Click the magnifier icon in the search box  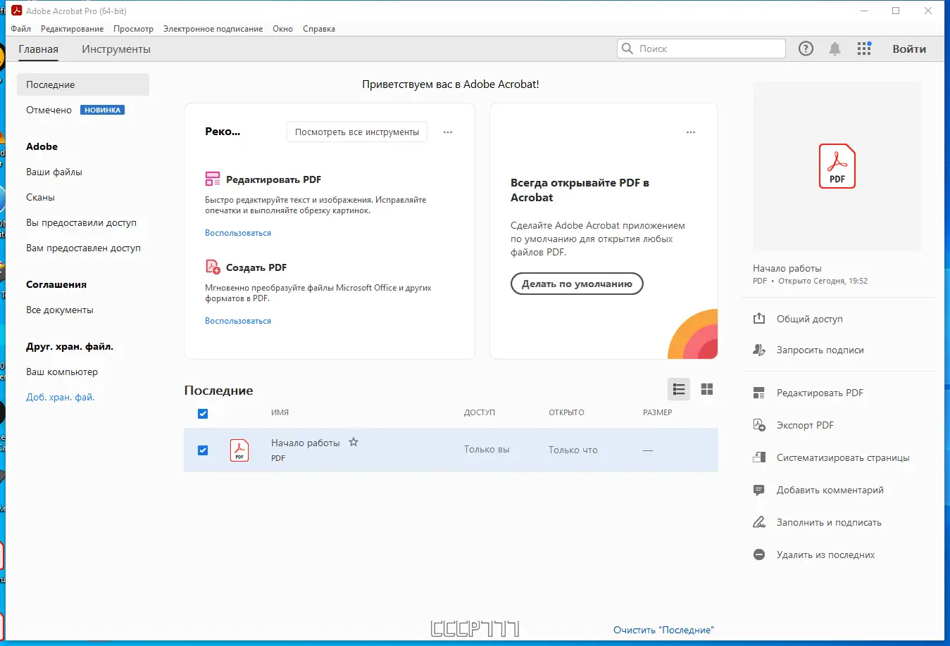627,49
